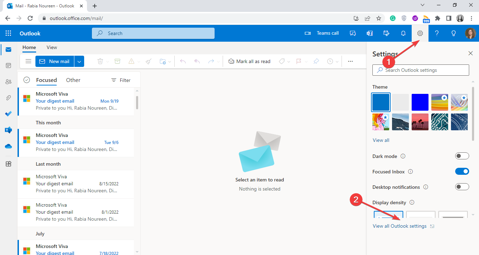Disable Focused Inbox
Screen dimensions: 479x255
(462, 171)
